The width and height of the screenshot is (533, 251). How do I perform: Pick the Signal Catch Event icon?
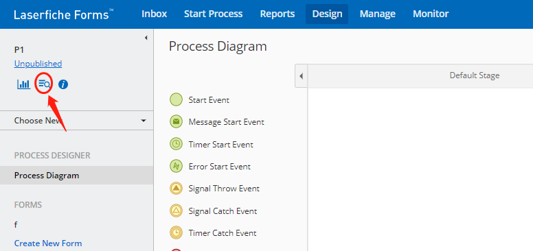coord(176,211)
